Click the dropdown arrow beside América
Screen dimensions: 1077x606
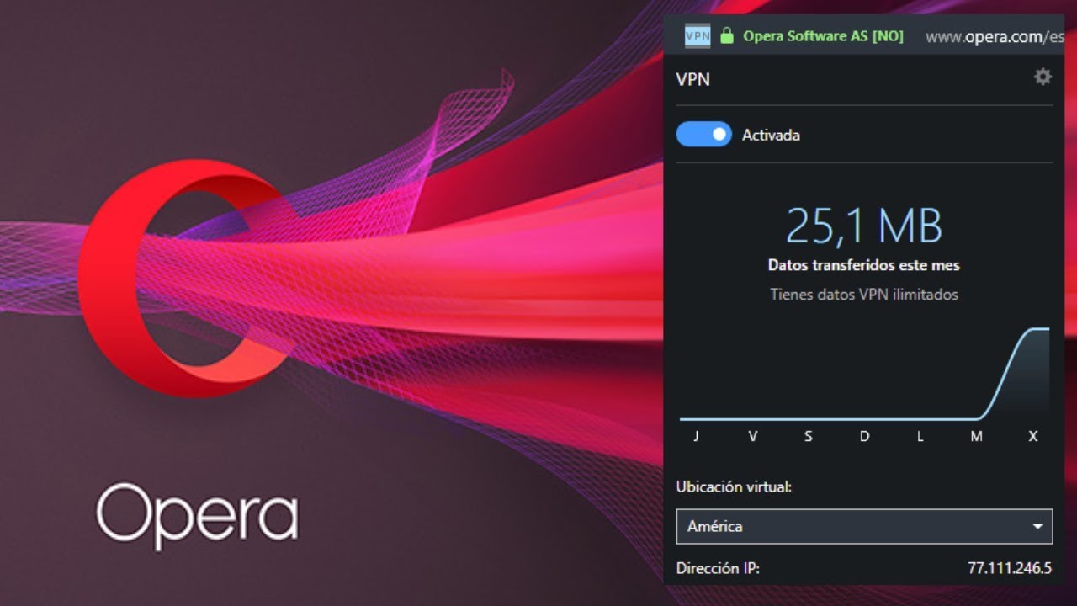(1037, 527)
